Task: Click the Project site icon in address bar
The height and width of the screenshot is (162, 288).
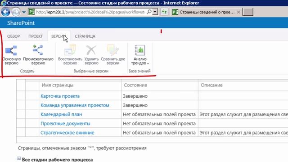Action: coord(31,12)
